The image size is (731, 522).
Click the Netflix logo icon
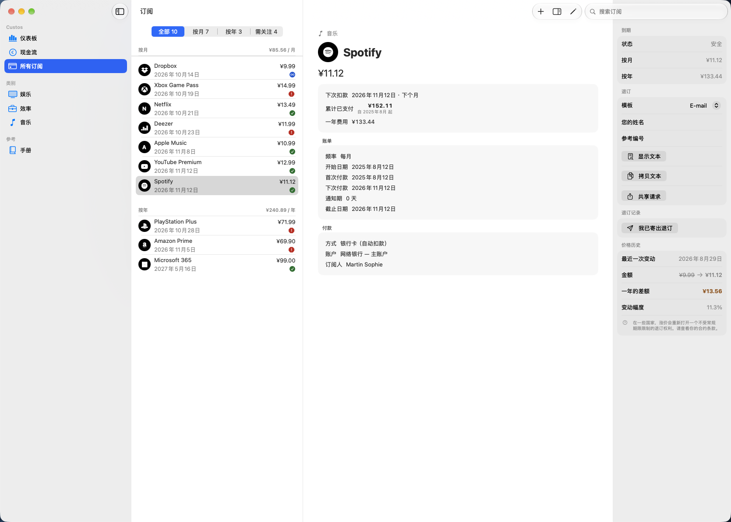(x=145, y=109)
